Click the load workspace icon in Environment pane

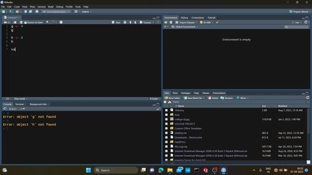tap(166, 22)
